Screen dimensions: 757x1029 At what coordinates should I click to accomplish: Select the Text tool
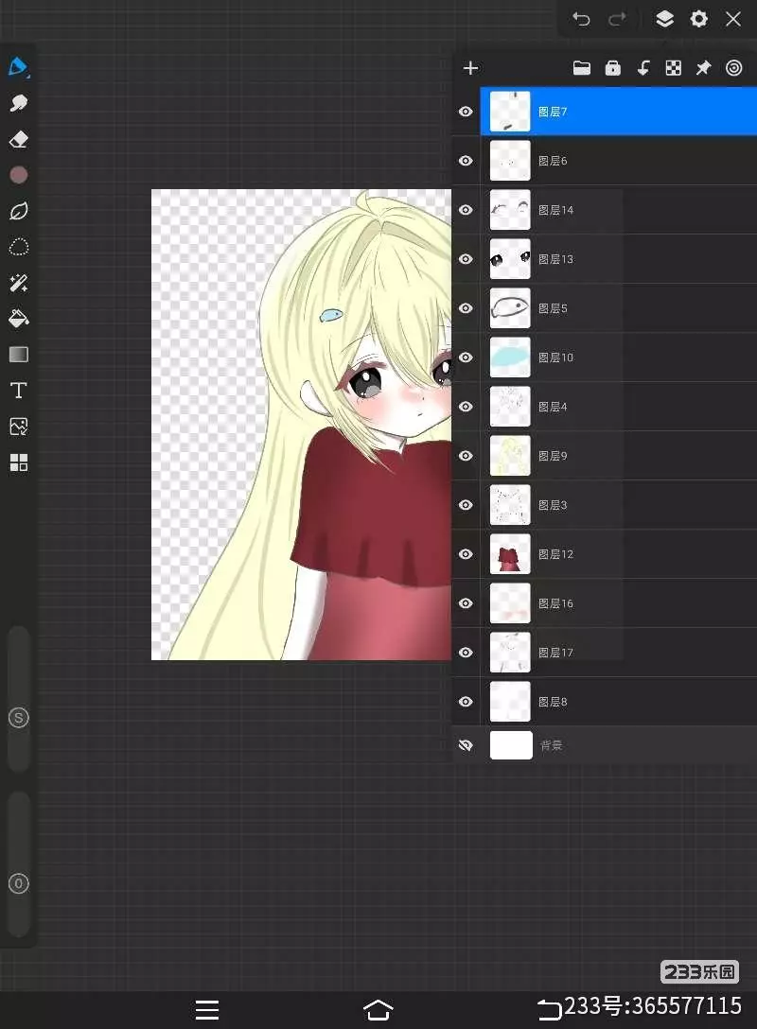[x=19, y=391]
